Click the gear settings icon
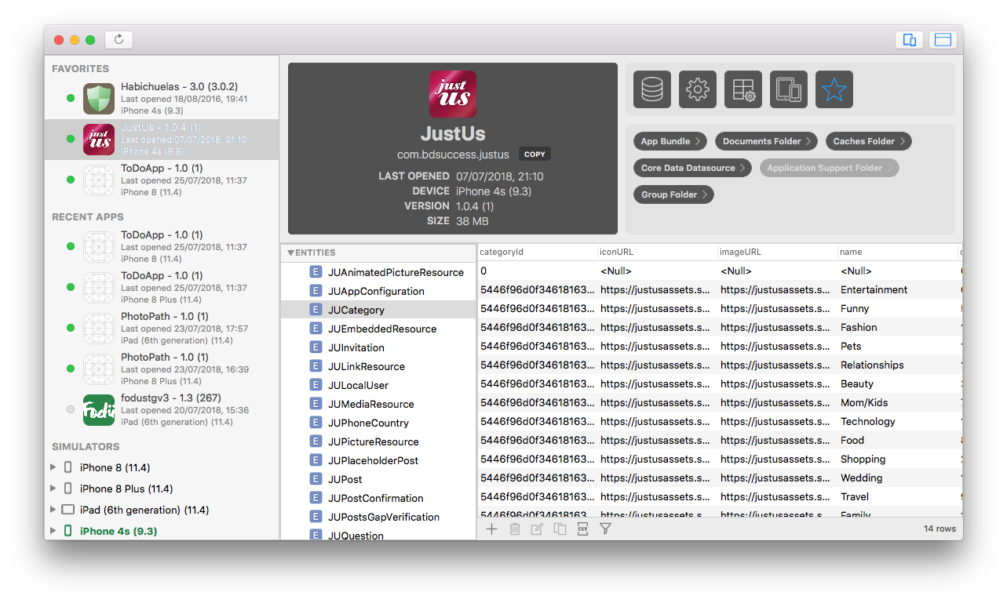The height and width of the screenshot is (603, 1007). [x=698, y=89]
